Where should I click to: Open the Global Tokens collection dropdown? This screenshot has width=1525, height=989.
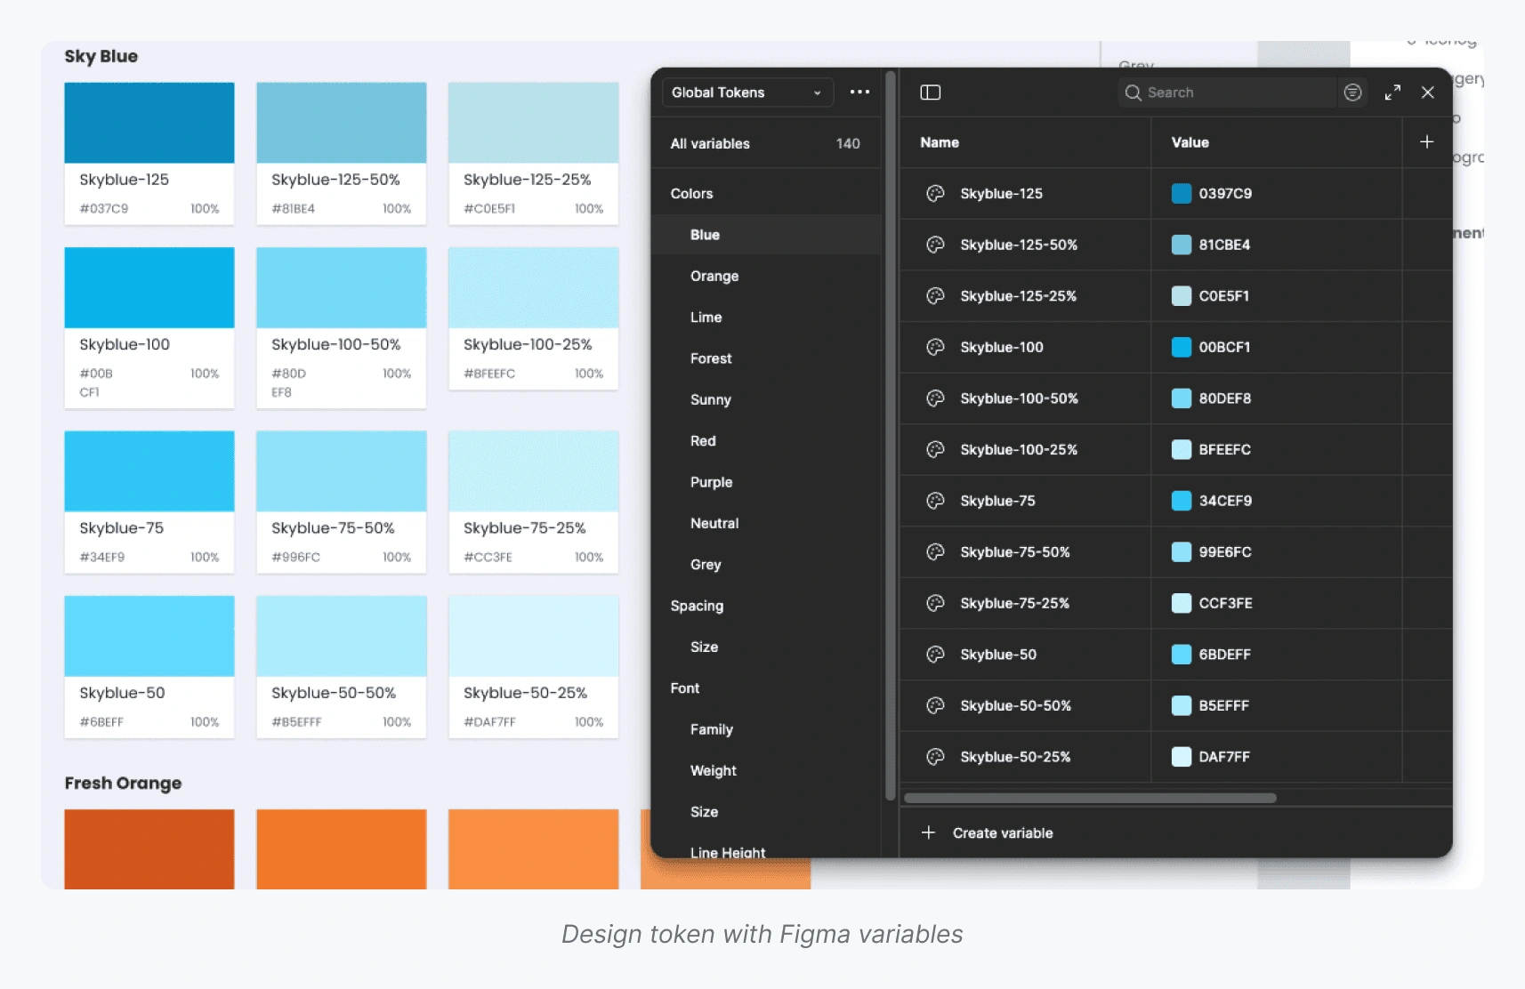click(747, 92)
